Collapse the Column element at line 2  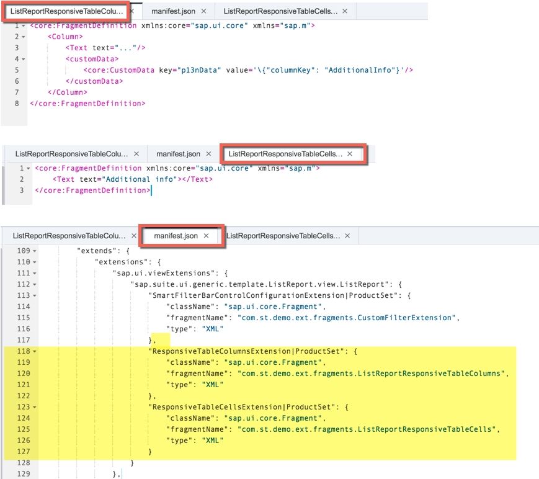pyautogui.click(x=24, y=37)
